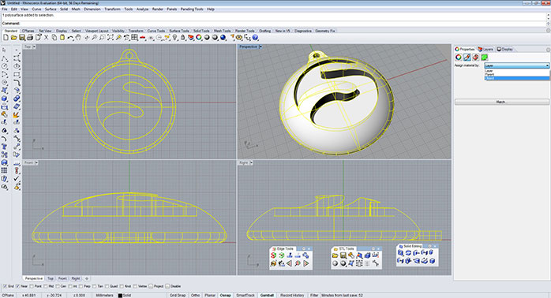Choose highlighted Object option in material list
Screen dimensions: 551x298
coord(516,78)
